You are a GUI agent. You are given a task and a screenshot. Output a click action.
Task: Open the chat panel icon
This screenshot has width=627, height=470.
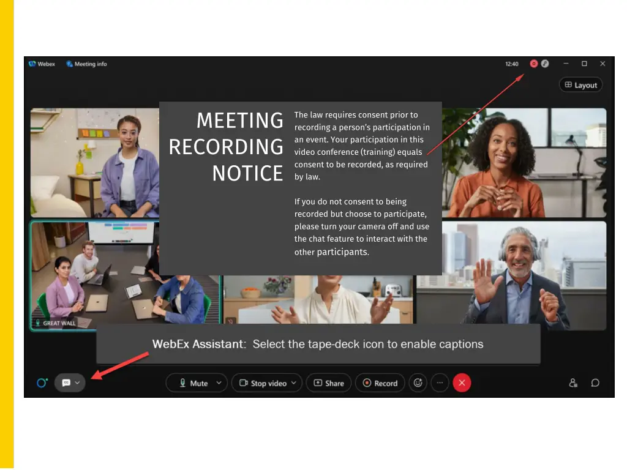pos(595,383)
